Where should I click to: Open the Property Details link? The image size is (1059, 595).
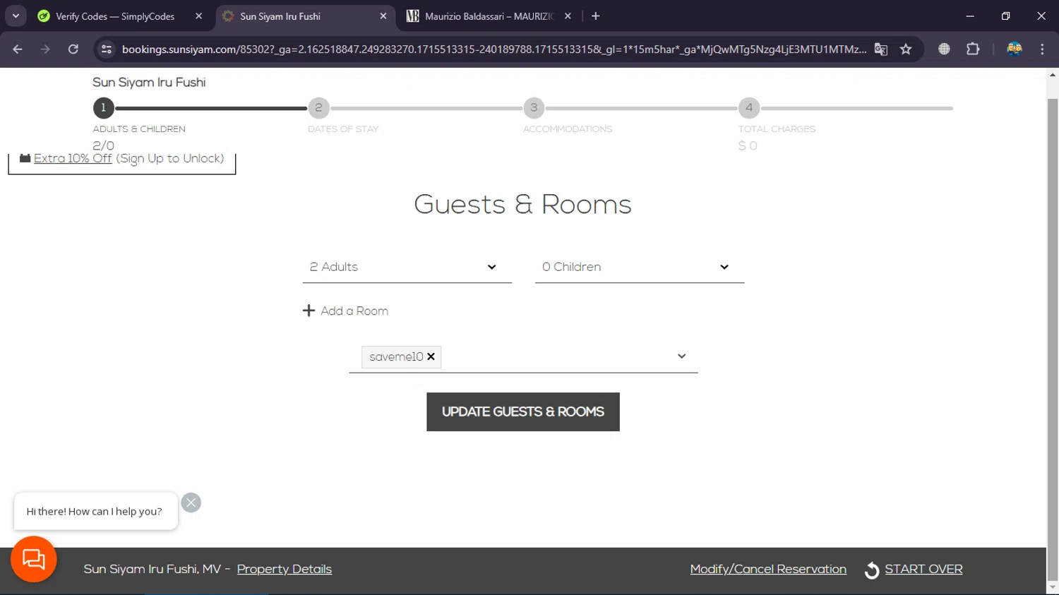pos(285,570)
